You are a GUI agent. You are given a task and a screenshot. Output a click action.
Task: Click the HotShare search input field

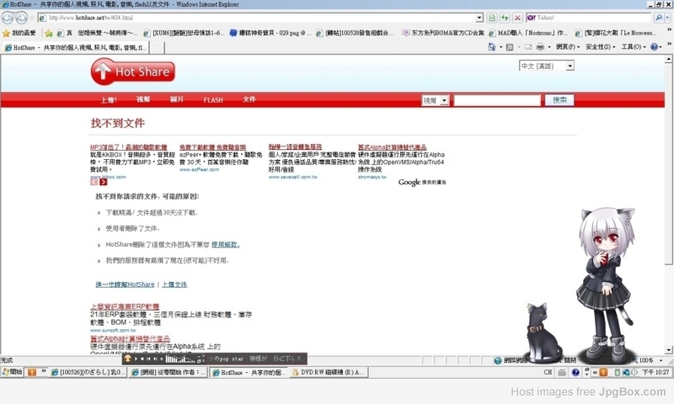(x=497, y=100)
